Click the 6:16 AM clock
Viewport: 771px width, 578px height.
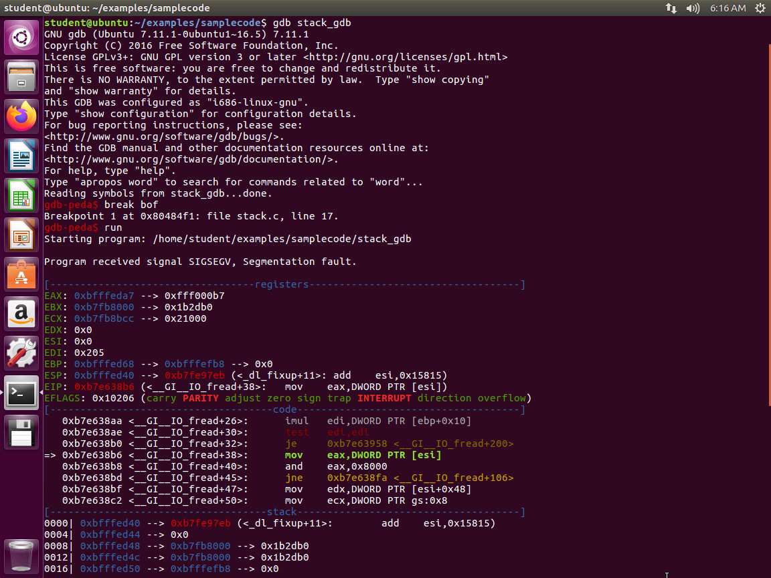point(727,8)
